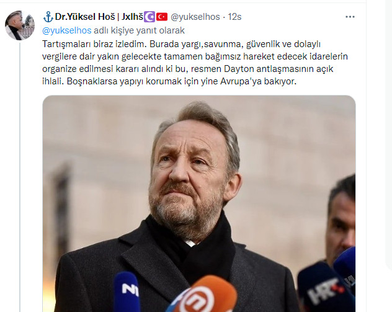Click the anchor emoji before the name
This screenshot has width=392, height=312.
tap(48, 17)
